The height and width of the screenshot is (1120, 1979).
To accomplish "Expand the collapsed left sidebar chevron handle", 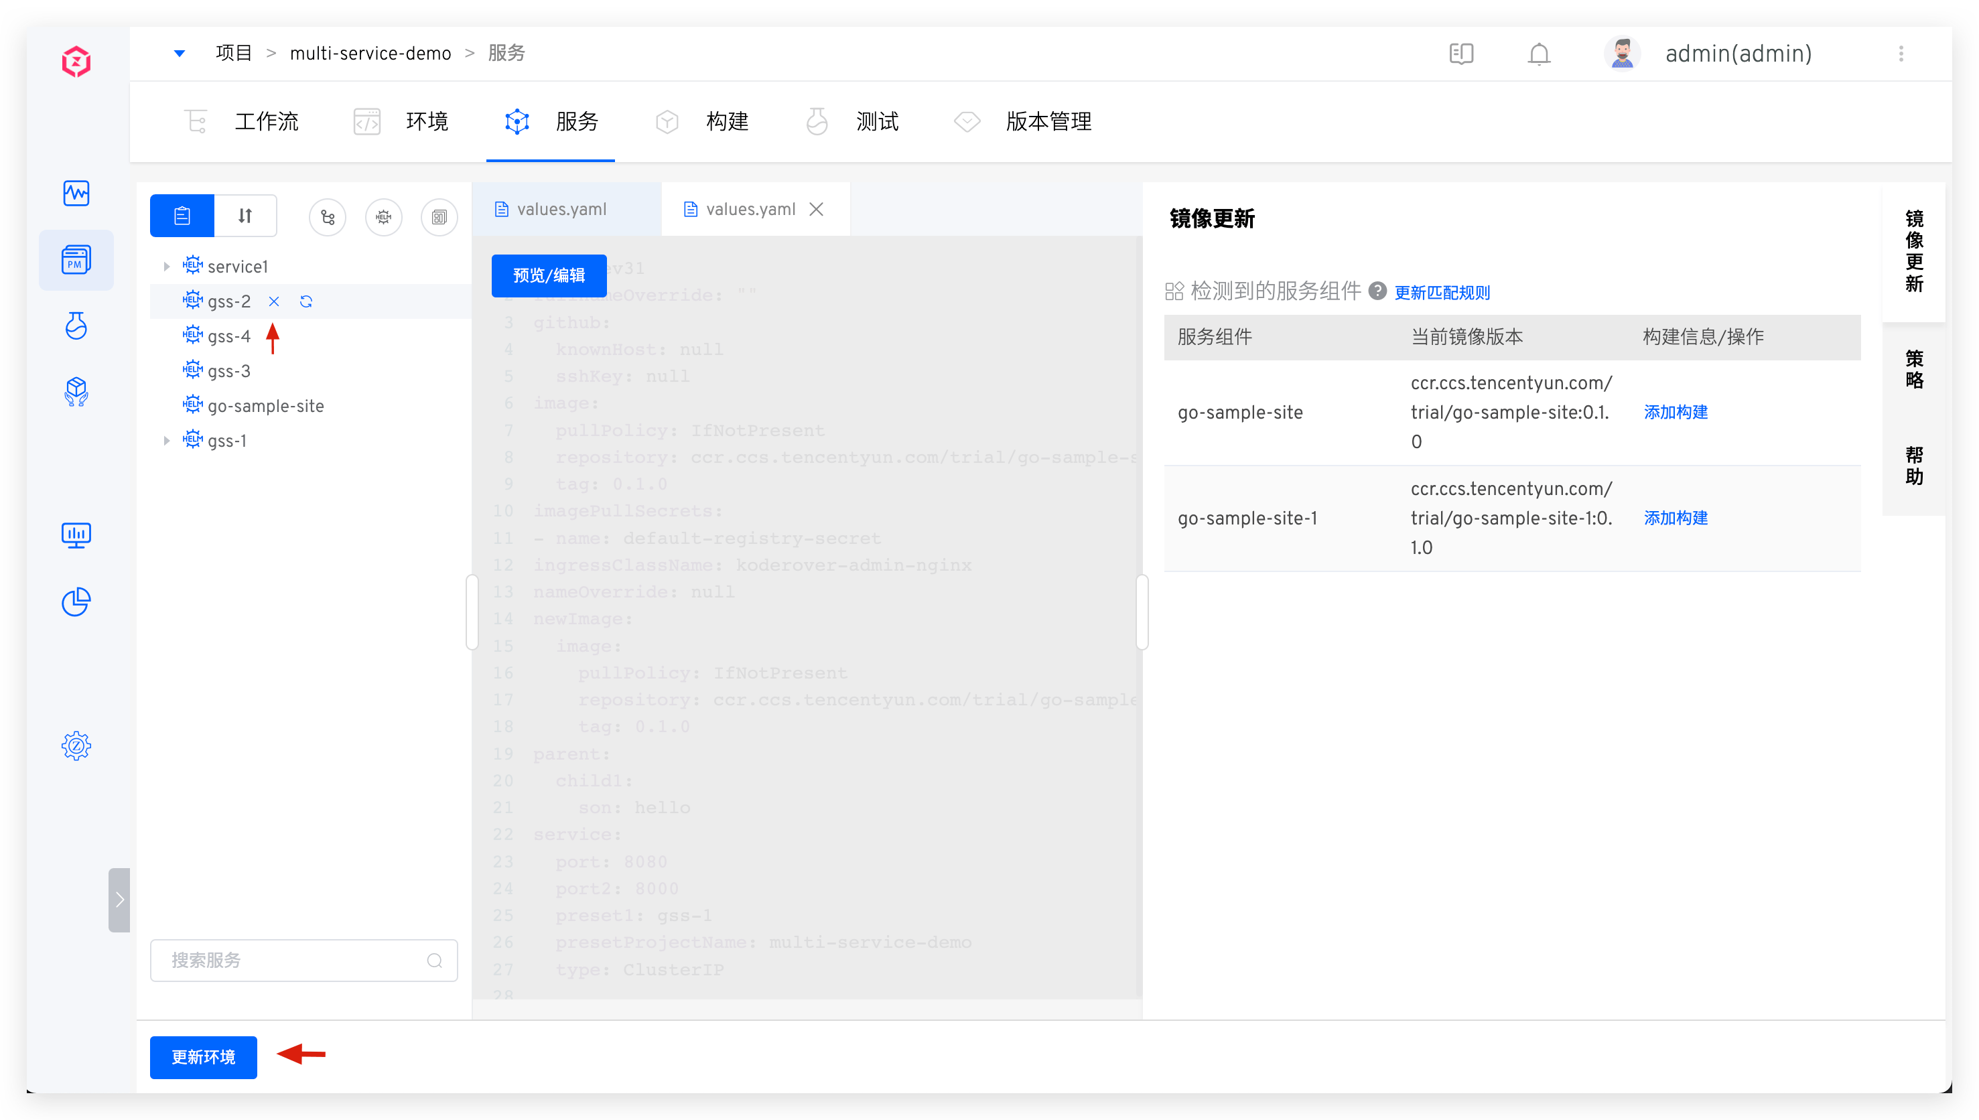I will point(119,899).
